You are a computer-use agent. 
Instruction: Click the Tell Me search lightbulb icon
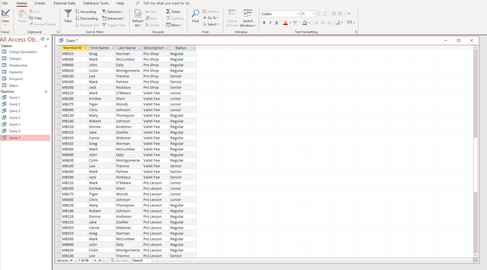(137, 3)
